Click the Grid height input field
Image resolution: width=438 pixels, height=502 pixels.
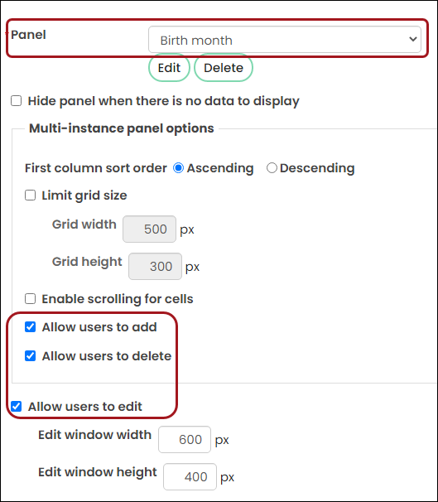[155, 266]
